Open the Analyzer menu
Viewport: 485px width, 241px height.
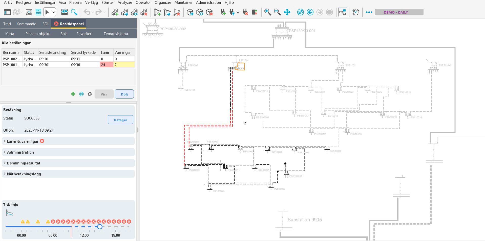point(125,3)
